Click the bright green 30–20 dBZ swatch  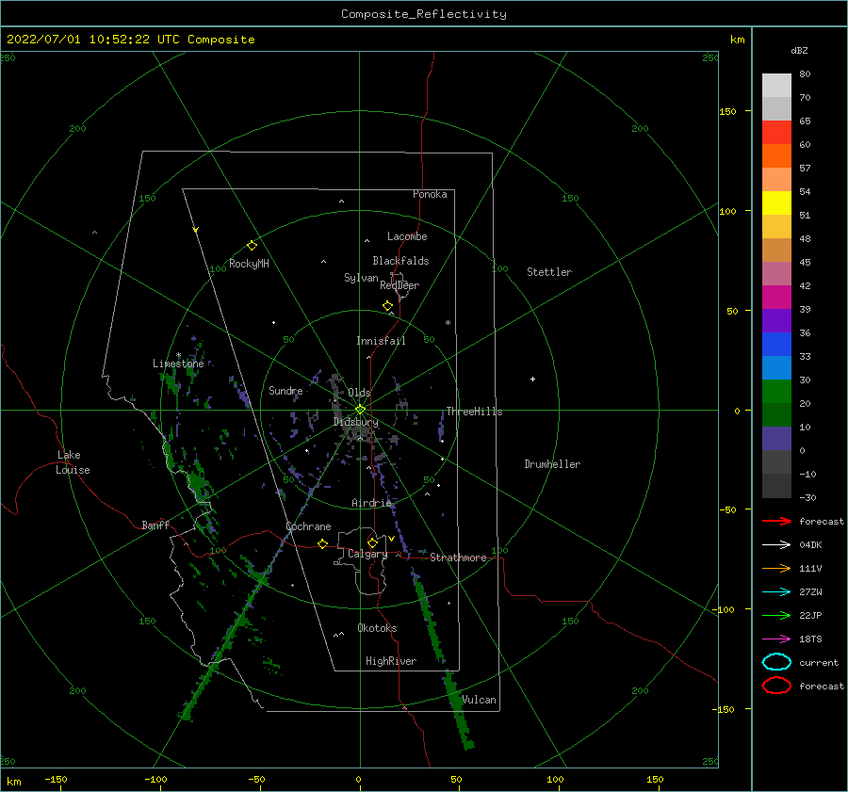coord(776,392)
